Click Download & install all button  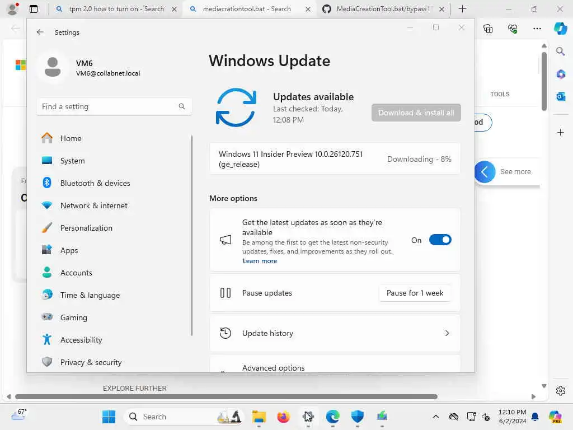click(x=416, y=113)
